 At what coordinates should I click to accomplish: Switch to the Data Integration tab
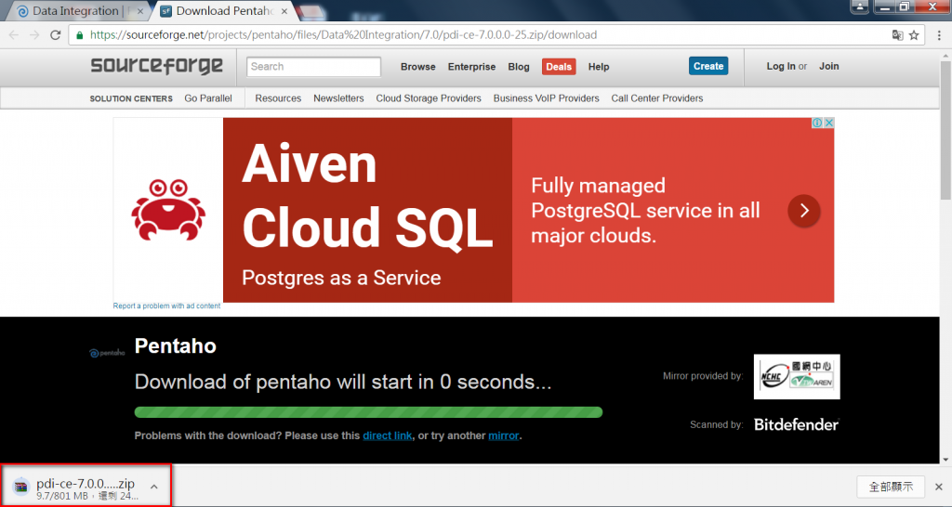(76, 11)
